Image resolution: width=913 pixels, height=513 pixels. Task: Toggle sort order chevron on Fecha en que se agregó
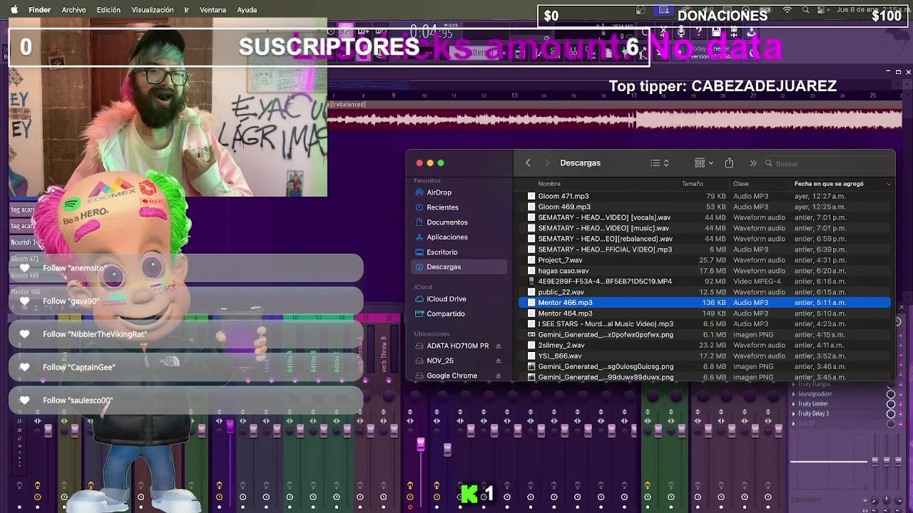tap(889, 184)
